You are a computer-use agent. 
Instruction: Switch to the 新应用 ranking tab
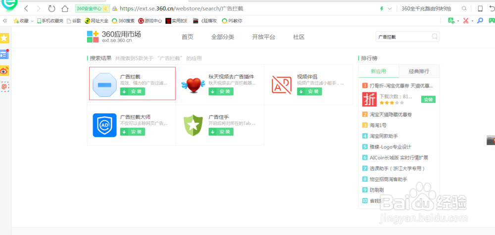[379, 71]
